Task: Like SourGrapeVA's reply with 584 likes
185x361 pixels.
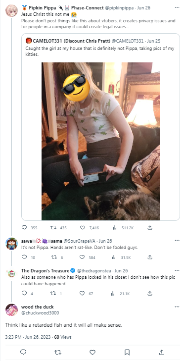Action: click(x=83, y=257)
